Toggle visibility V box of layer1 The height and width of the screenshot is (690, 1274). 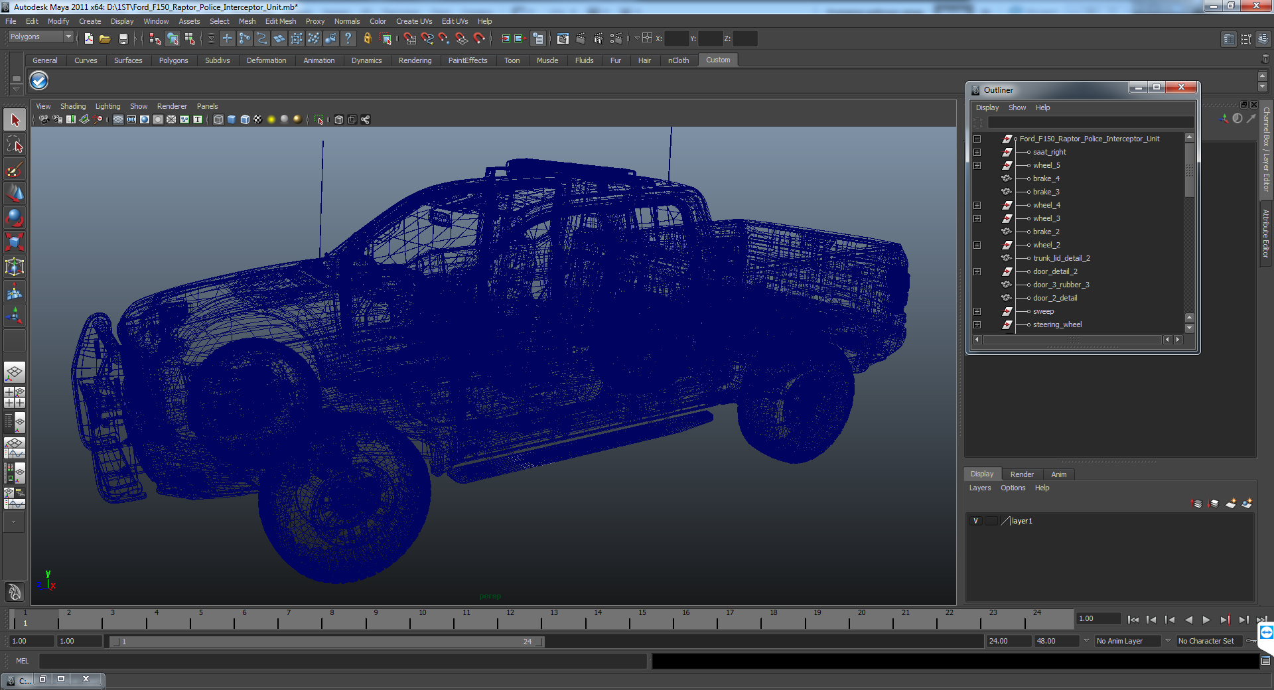[x=975, y=521]
